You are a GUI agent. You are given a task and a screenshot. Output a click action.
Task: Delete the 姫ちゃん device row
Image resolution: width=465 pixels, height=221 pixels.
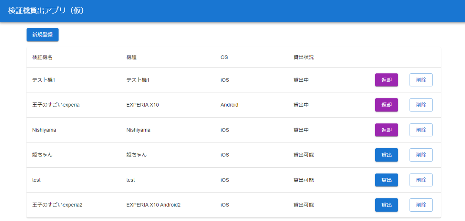[421, 155]
